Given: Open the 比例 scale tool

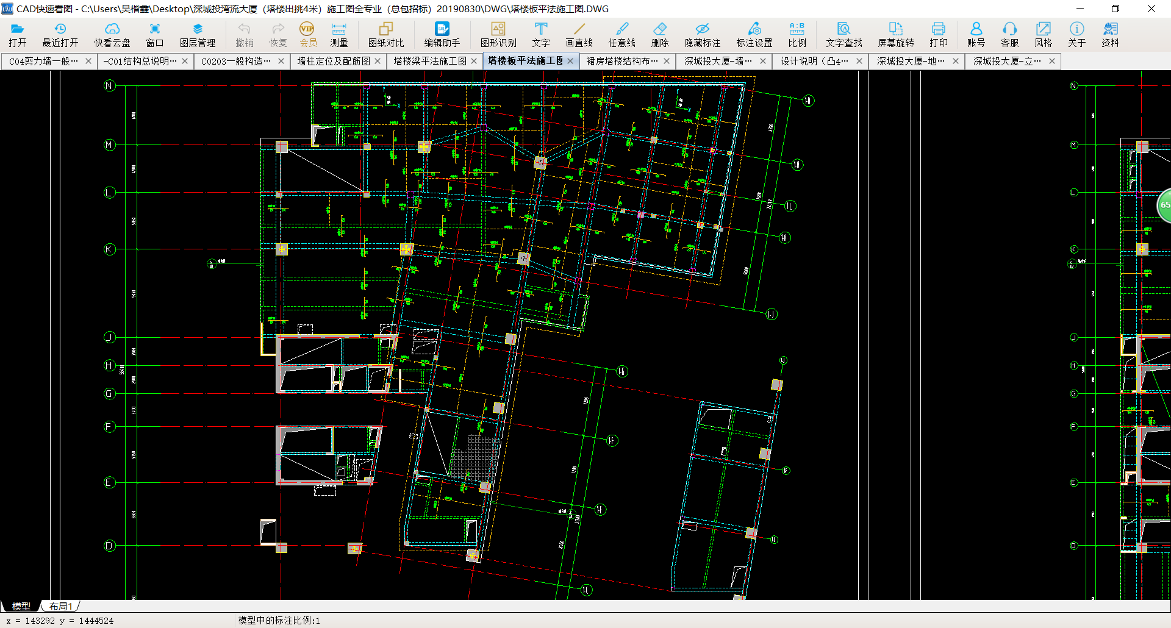Looking at the screenshot, I should (797, 35).
